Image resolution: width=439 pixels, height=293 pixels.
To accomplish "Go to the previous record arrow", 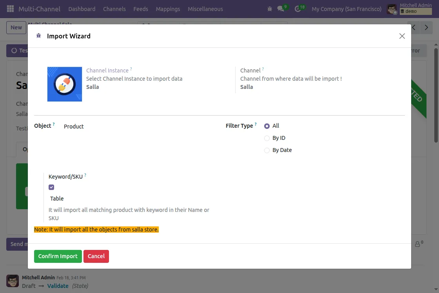I will pos(414,27).
